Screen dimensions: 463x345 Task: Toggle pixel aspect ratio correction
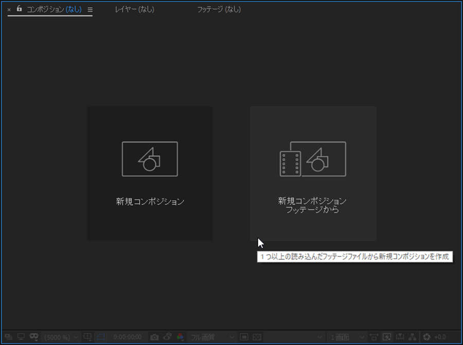pos(374,337)
